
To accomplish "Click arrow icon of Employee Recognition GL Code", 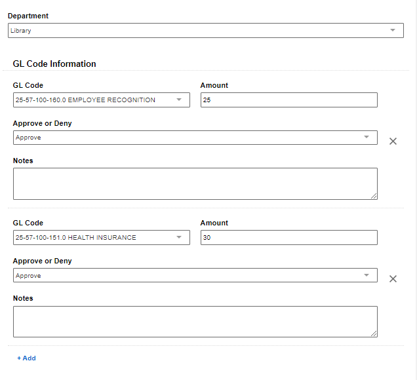I will coord(179,100).
